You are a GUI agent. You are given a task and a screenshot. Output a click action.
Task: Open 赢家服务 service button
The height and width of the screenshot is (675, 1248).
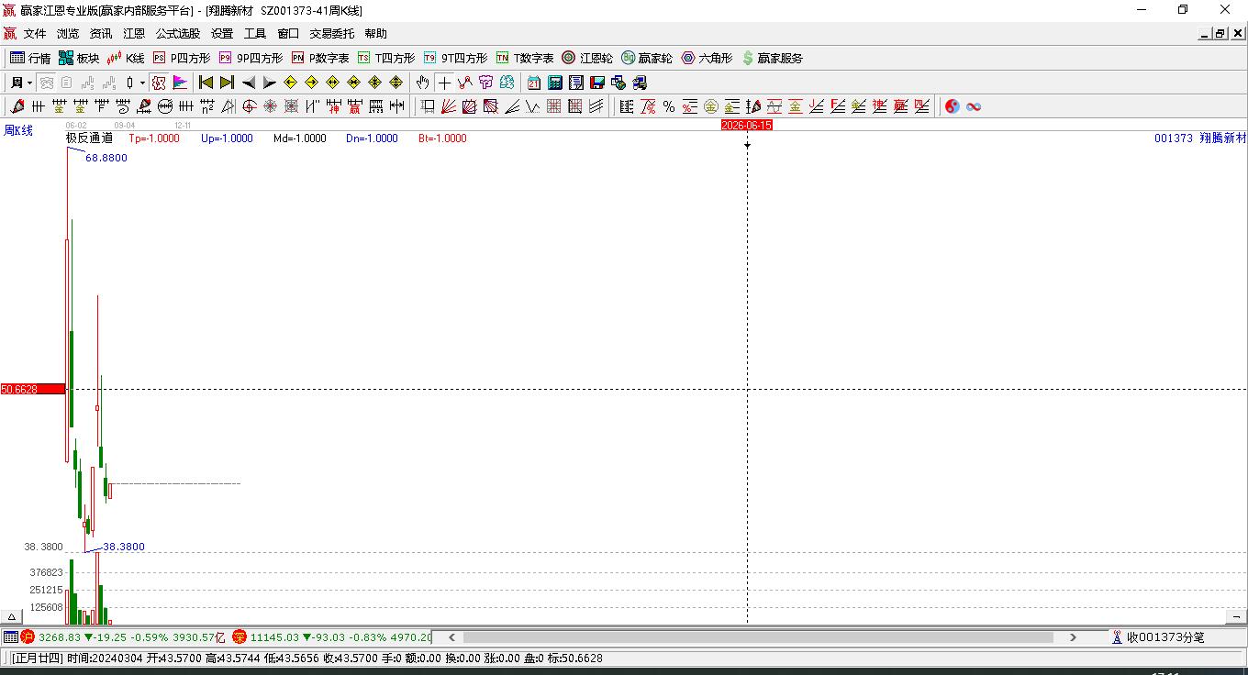[x=772, y=58]
